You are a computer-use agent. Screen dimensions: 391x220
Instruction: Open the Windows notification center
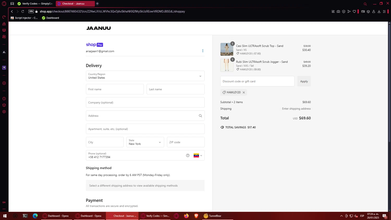(385, 216)
